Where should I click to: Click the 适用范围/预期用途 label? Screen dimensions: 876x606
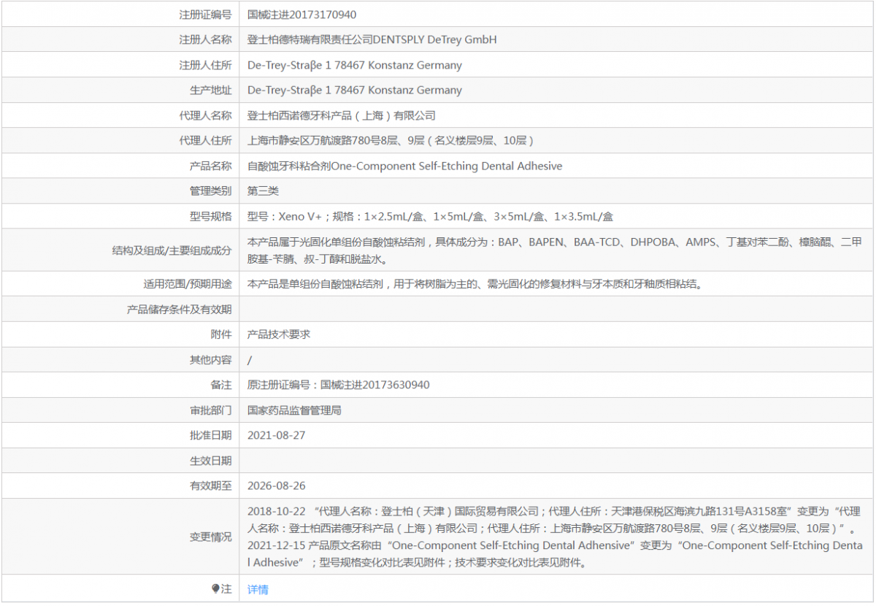click(188, 284)
